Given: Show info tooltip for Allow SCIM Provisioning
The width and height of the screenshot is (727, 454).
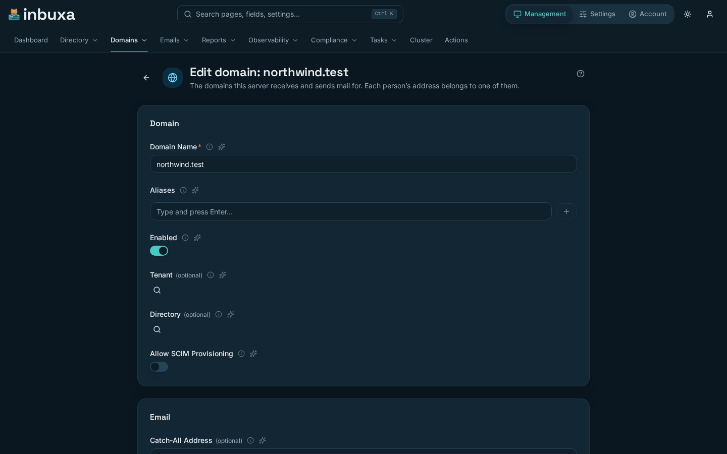Looking at the screenshot, I should 241,354.
